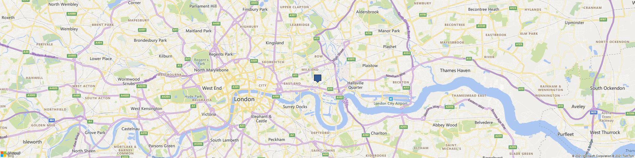Click the A406 road shield near West Acton
Screen dimensions: 635x158
77,95
